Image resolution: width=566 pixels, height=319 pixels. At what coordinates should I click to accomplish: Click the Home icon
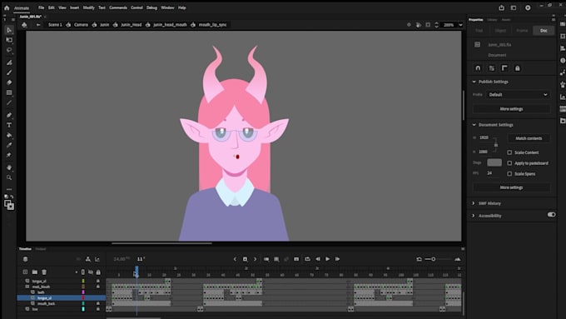coord(7,7)
